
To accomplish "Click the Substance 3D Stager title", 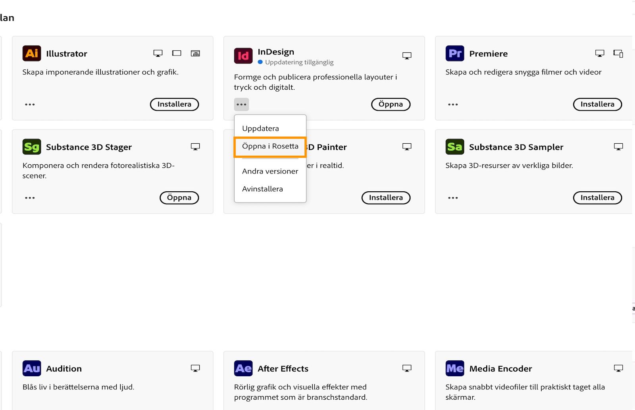I will click(x=89, y=147).
